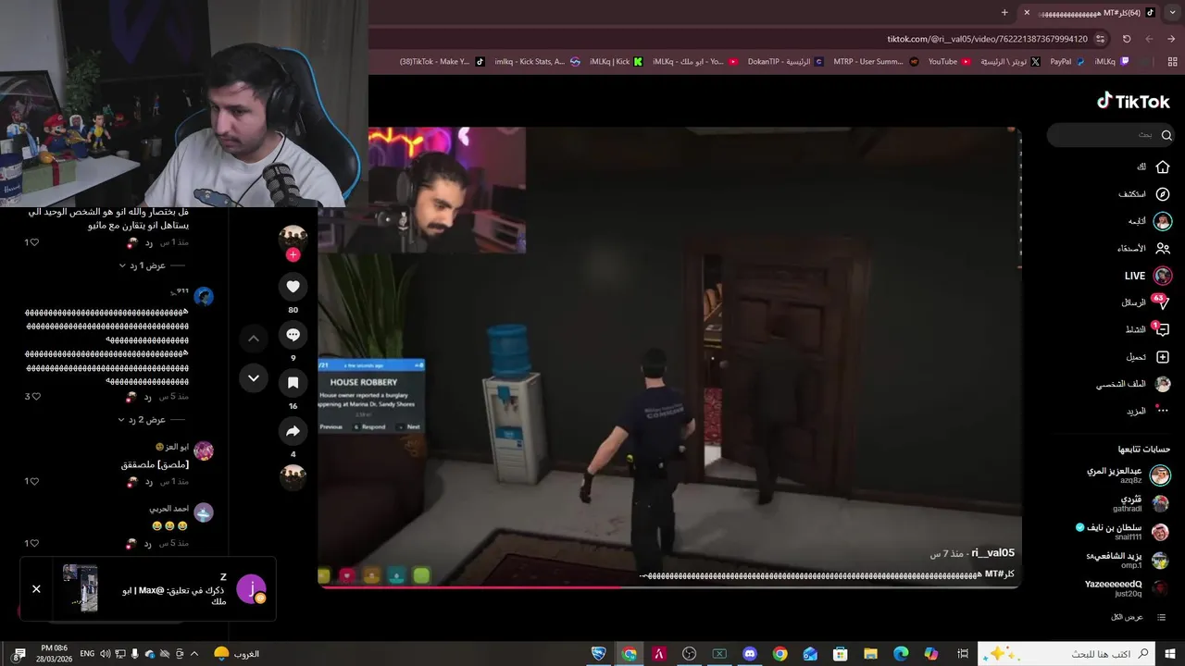Viewport: 1185px width, 666px height.
Task: Open Friends icon in sidebar
Action: point(1163,248)
